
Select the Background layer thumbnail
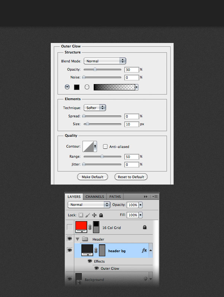[x=78, y=278]
